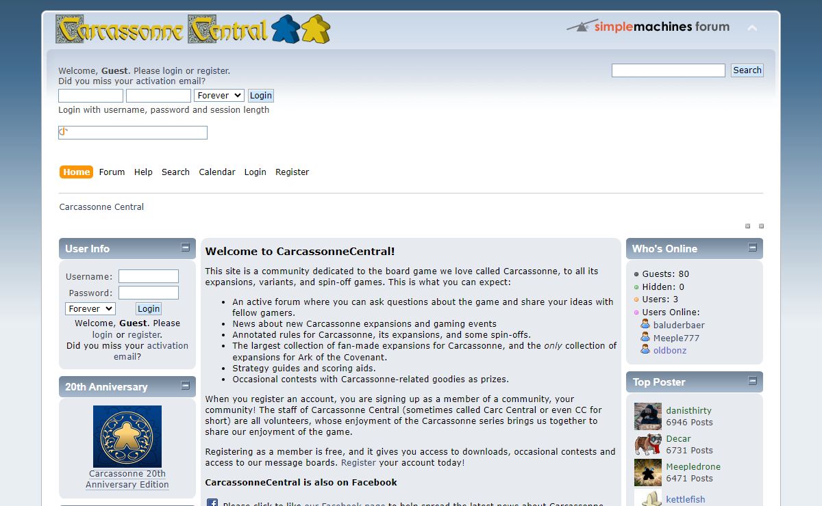
Task: Open the Carcassonne 20th Anniversary Edition link
Action: [x=127, y=479]
